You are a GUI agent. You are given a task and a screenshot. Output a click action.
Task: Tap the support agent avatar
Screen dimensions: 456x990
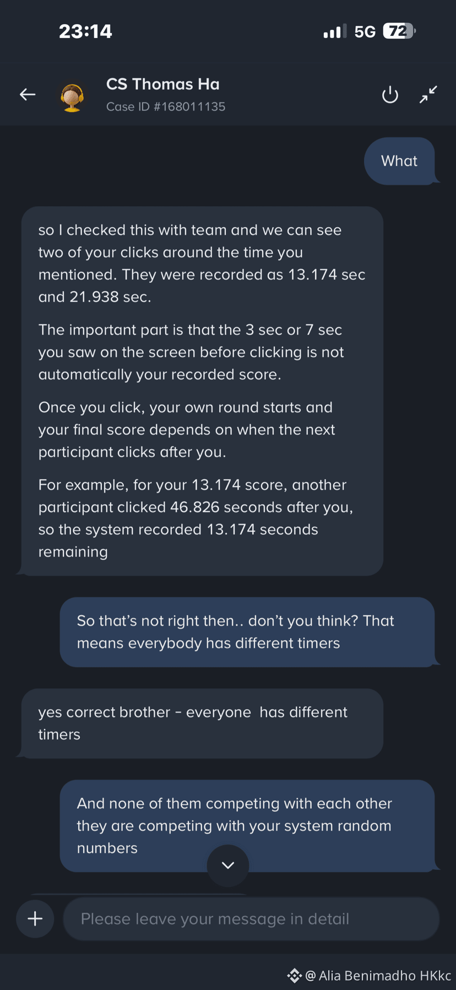point(72,98)
